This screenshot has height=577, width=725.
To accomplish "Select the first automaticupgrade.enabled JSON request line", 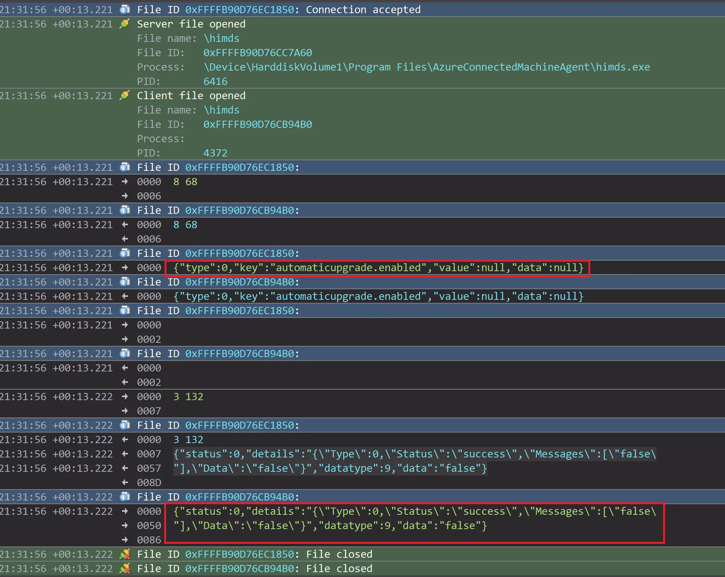I will [x=378, y=267].
